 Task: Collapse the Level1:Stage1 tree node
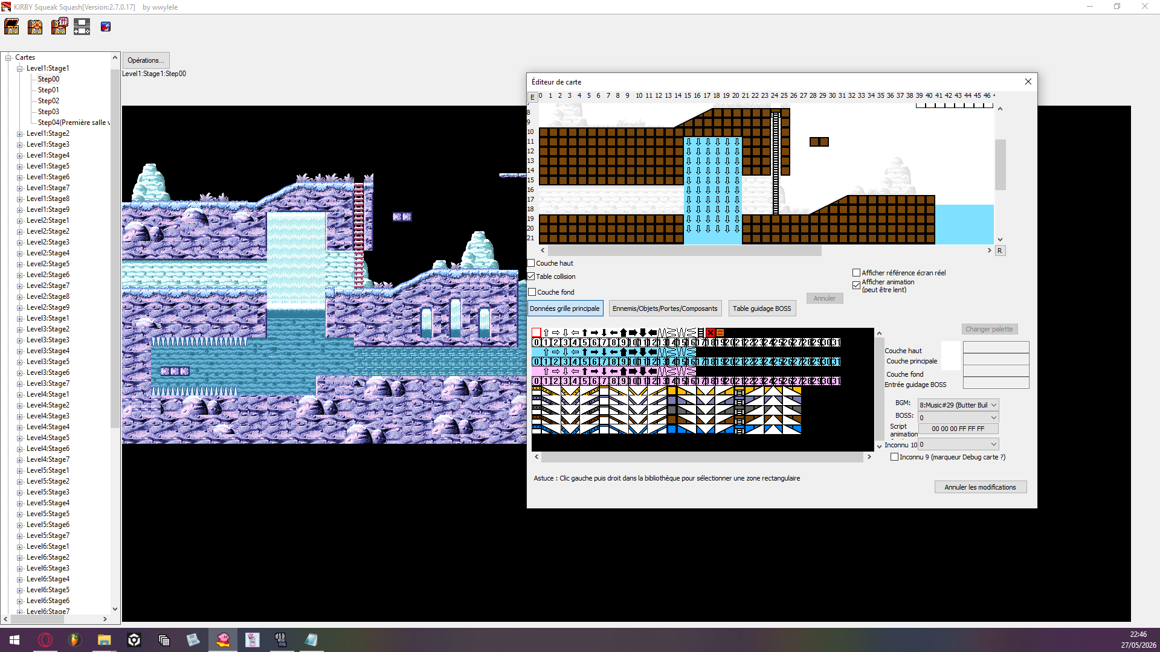click(x=19, y=68)
